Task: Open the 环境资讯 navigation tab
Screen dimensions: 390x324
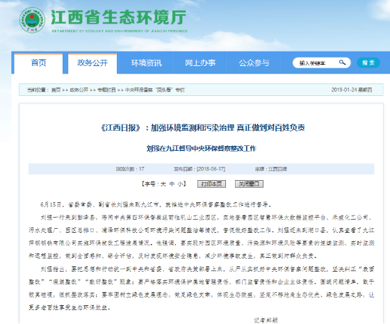Action: pyautogui.click(x=147, y=63)
